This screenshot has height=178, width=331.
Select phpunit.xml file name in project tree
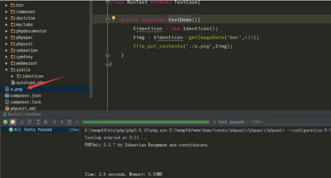pyautogui.click(x=23, y=108)
